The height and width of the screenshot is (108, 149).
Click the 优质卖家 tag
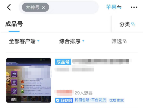click(117, 100)
